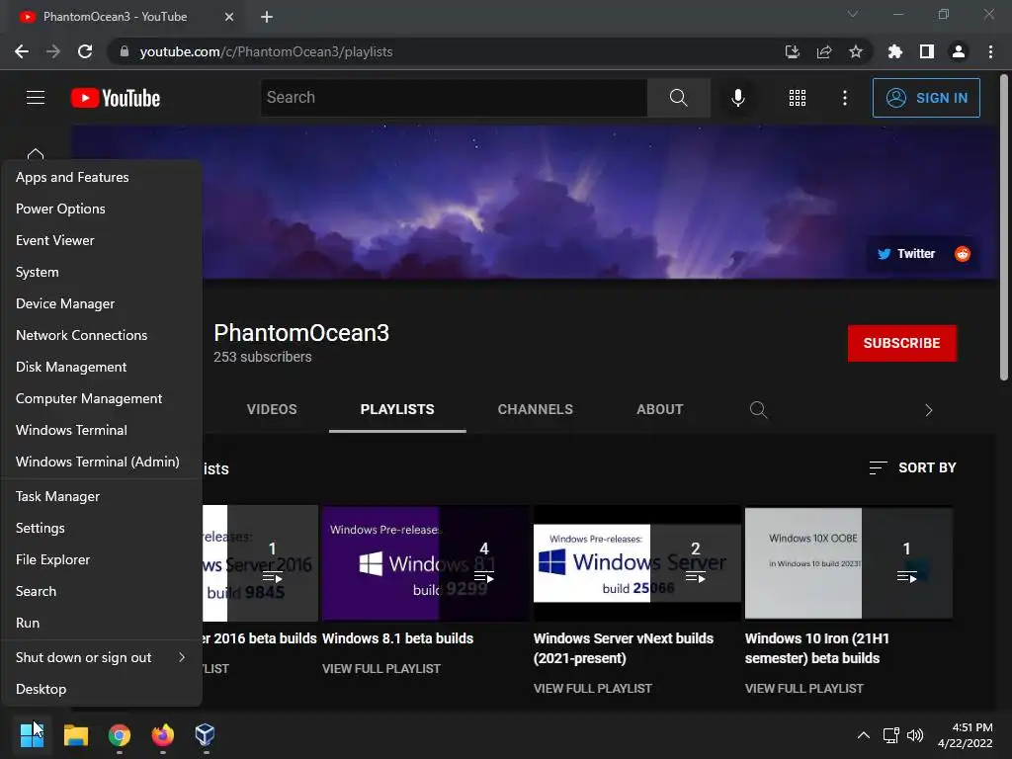This screenshot has height=759, width=1012.
Task: Open File Explorer from taskbar
Action: pos(75,734)
